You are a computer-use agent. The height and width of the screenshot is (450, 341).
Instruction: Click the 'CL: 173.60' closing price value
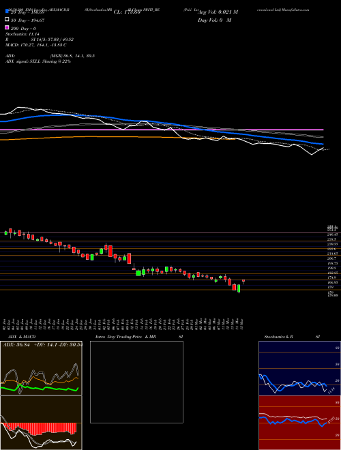coord(127,12)
